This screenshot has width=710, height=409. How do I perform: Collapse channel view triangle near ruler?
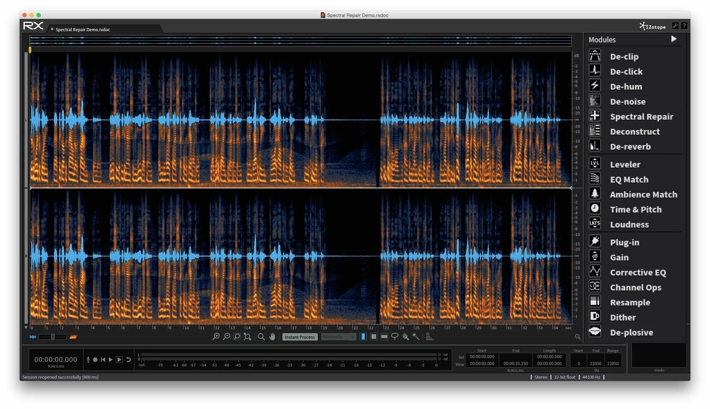[x=26, y=328]
